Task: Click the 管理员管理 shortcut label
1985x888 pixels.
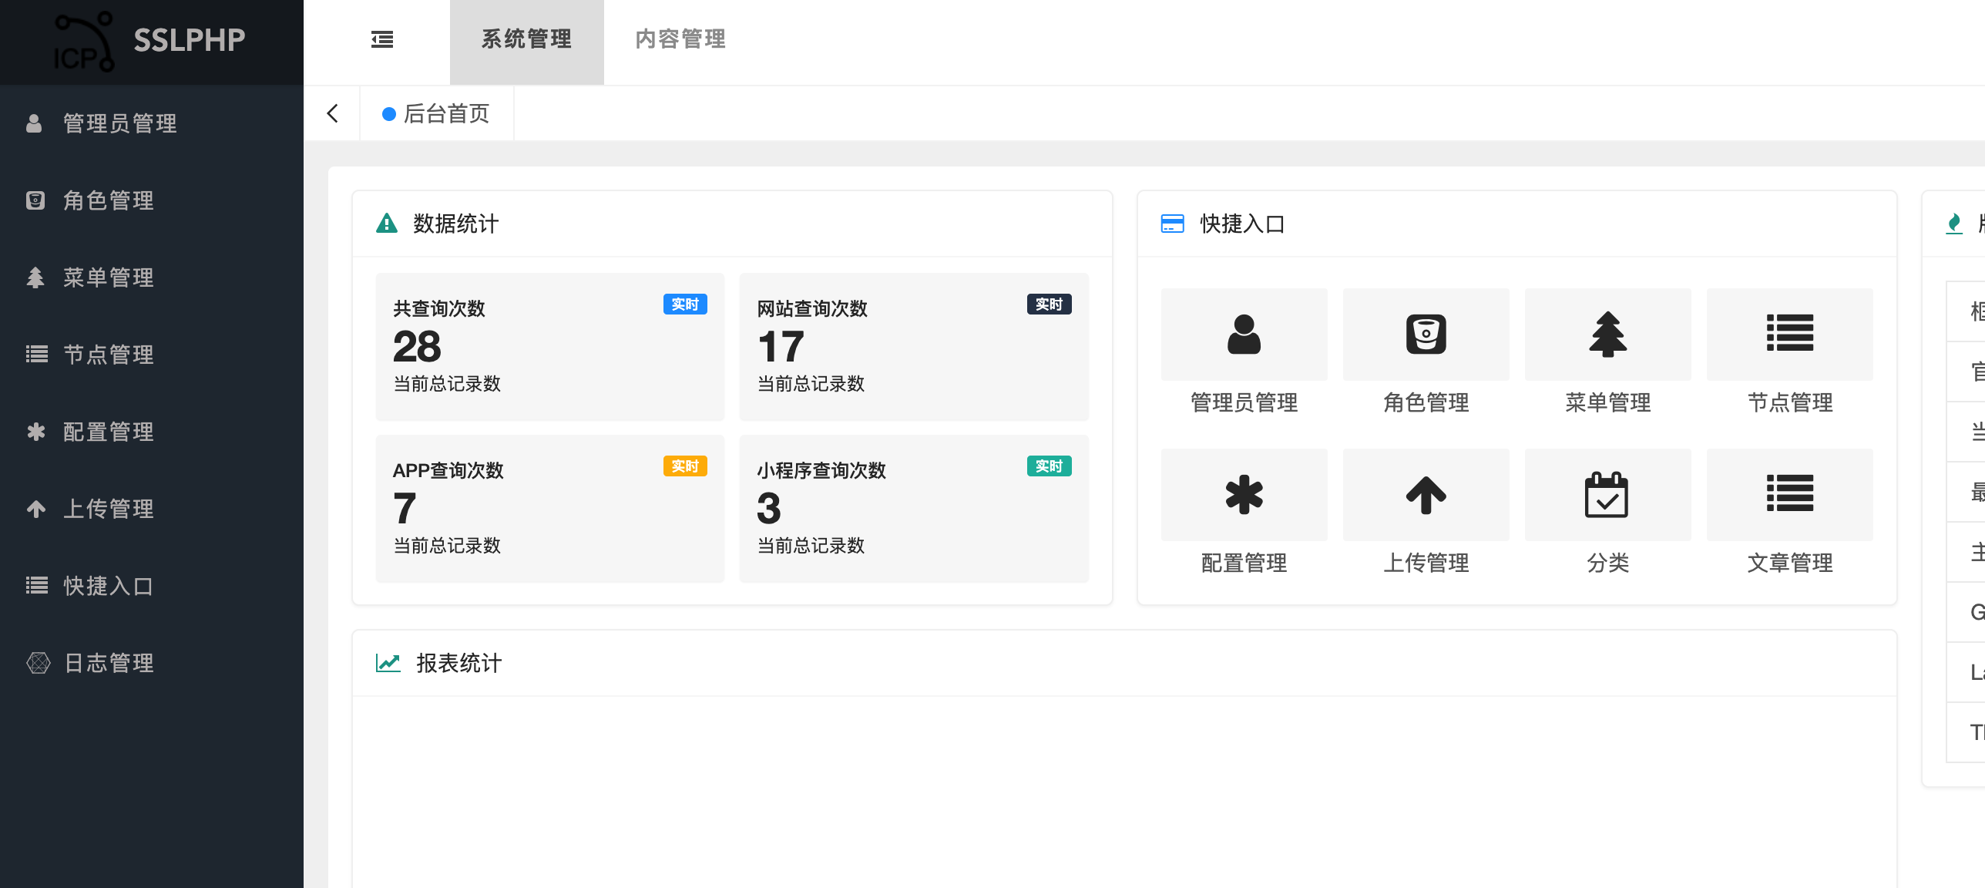Action: tap(1244, 402)
